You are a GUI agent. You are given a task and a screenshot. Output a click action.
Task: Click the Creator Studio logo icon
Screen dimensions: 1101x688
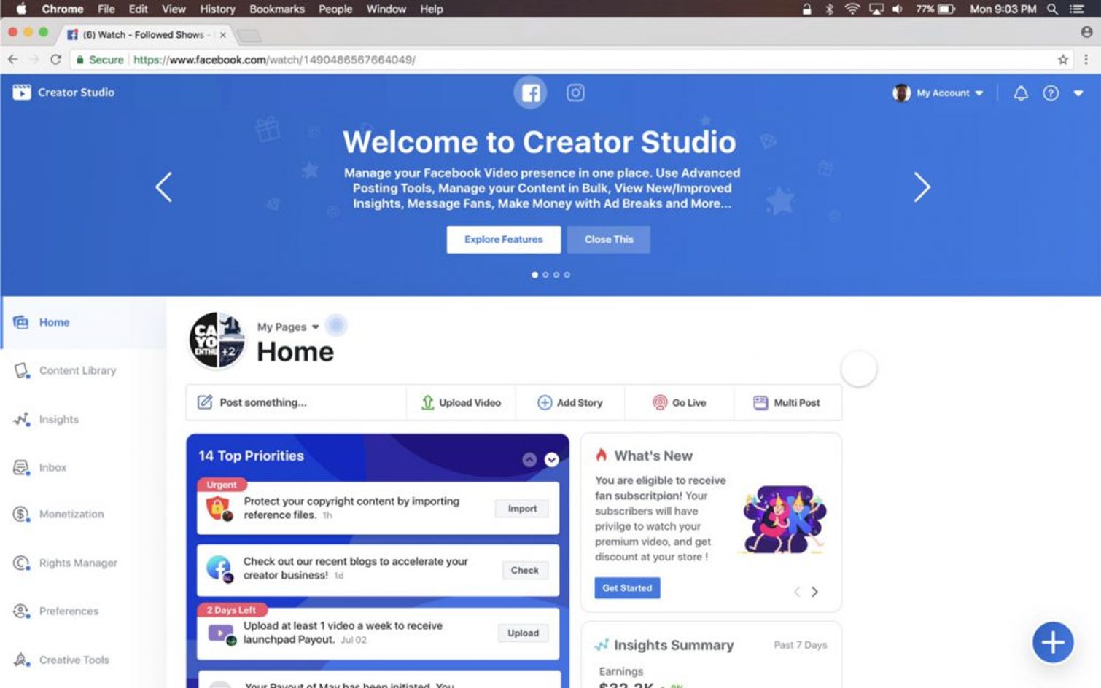(22, 92)
